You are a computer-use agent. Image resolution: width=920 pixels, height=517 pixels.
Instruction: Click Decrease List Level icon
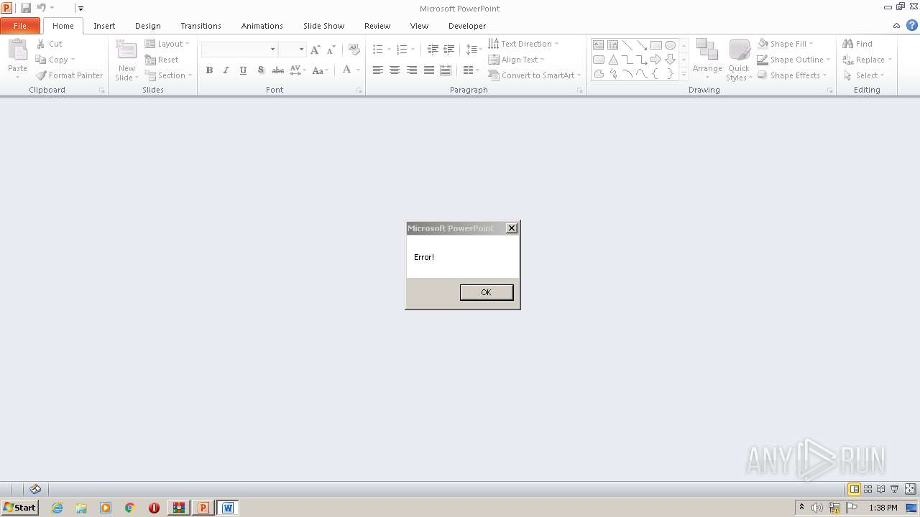[x=433, y=50]
